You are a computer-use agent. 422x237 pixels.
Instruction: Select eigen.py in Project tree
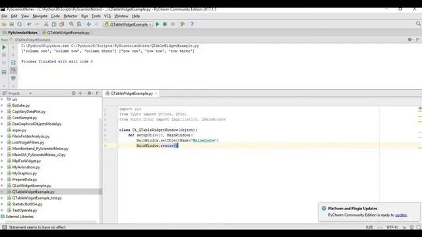click(19, 130)
